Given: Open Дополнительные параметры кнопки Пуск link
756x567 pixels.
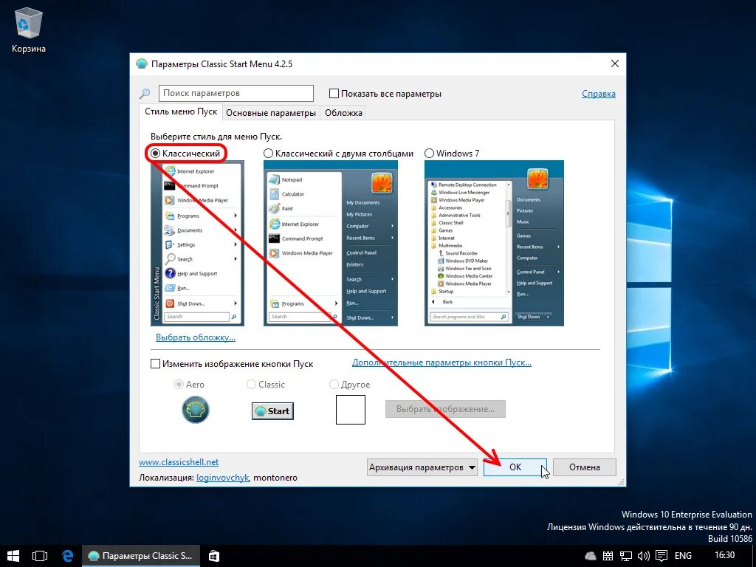Looking at the screenshot, I should tap(441, 362).
